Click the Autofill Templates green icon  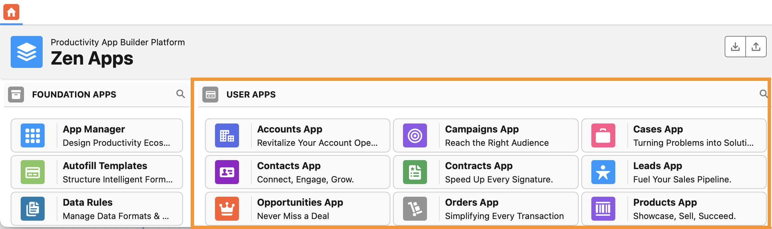[33, 172]
